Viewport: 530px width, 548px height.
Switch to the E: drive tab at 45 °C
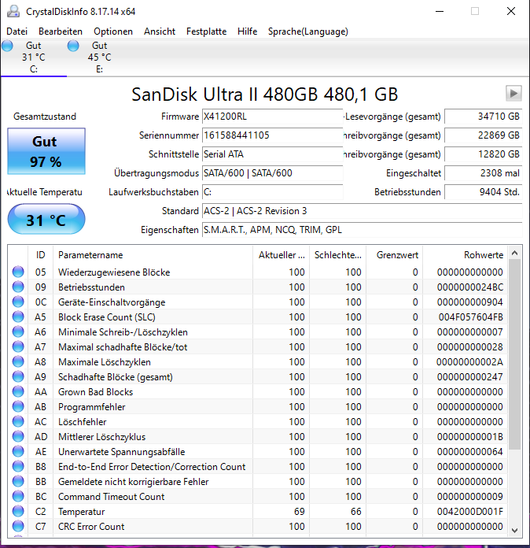pyautogui.click(x=100, y=57)
